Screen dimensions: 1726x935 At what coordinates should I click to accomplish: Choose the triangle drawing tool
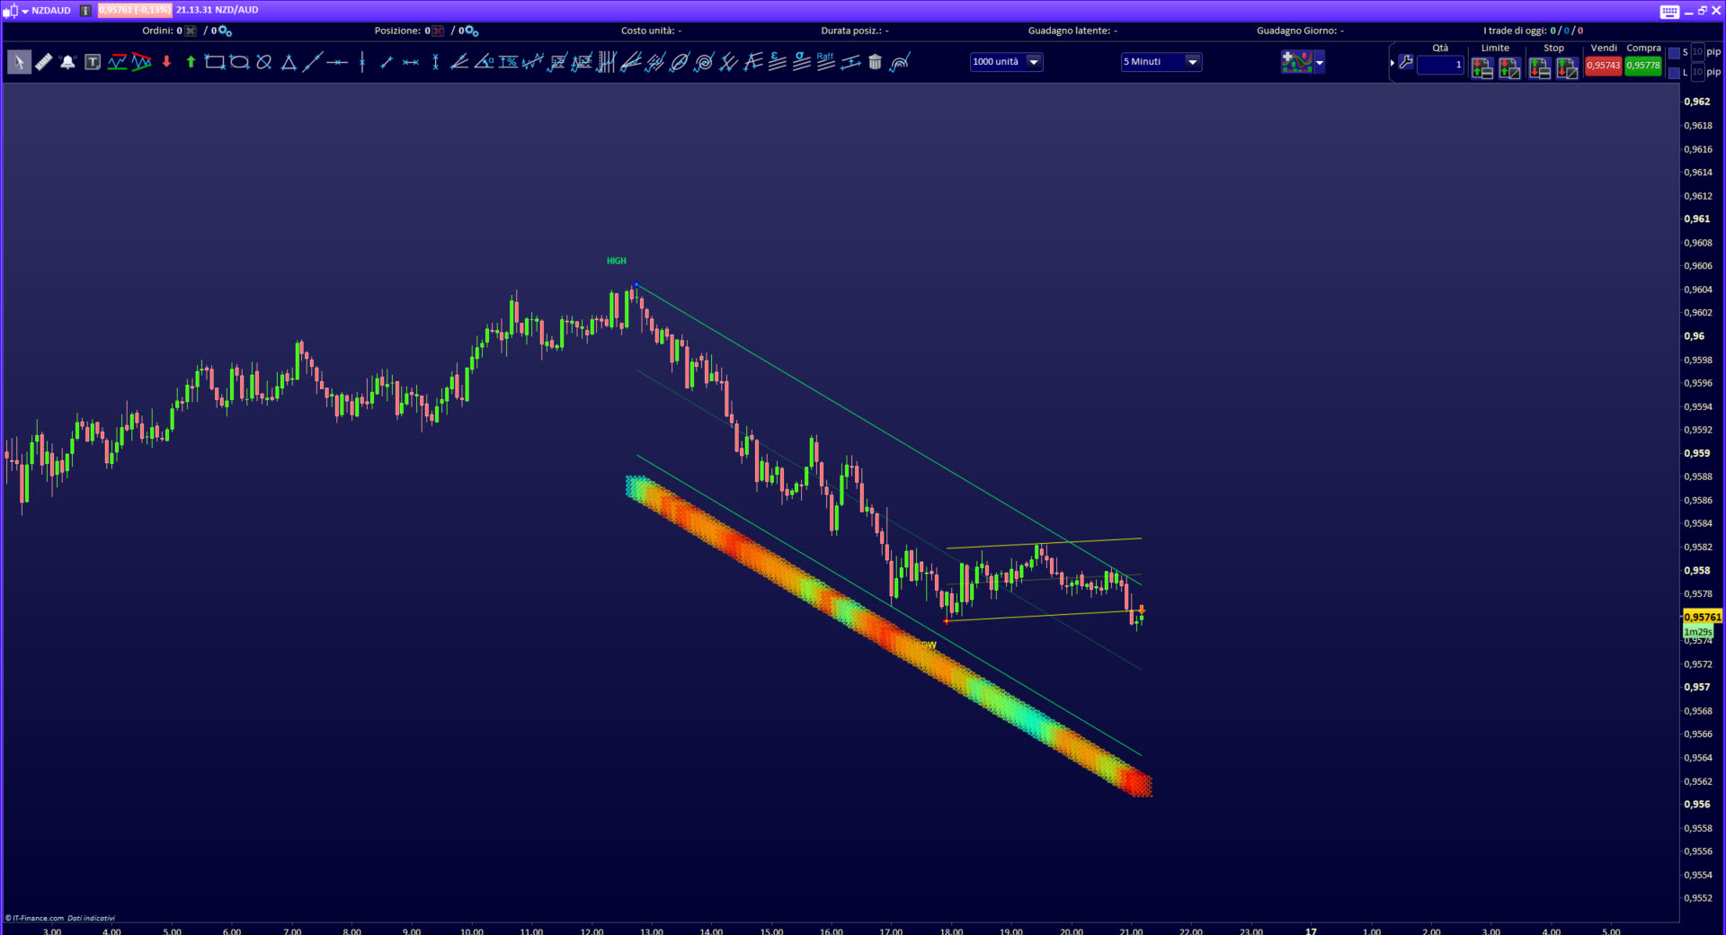coord(289,62)
